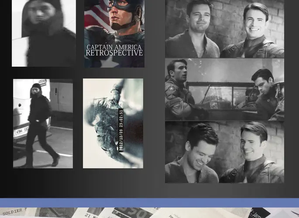Open the brick-wall photo of two men smiling at the camera
The height and width of the screenshot is (218, 299).
(x=224, y=29)
